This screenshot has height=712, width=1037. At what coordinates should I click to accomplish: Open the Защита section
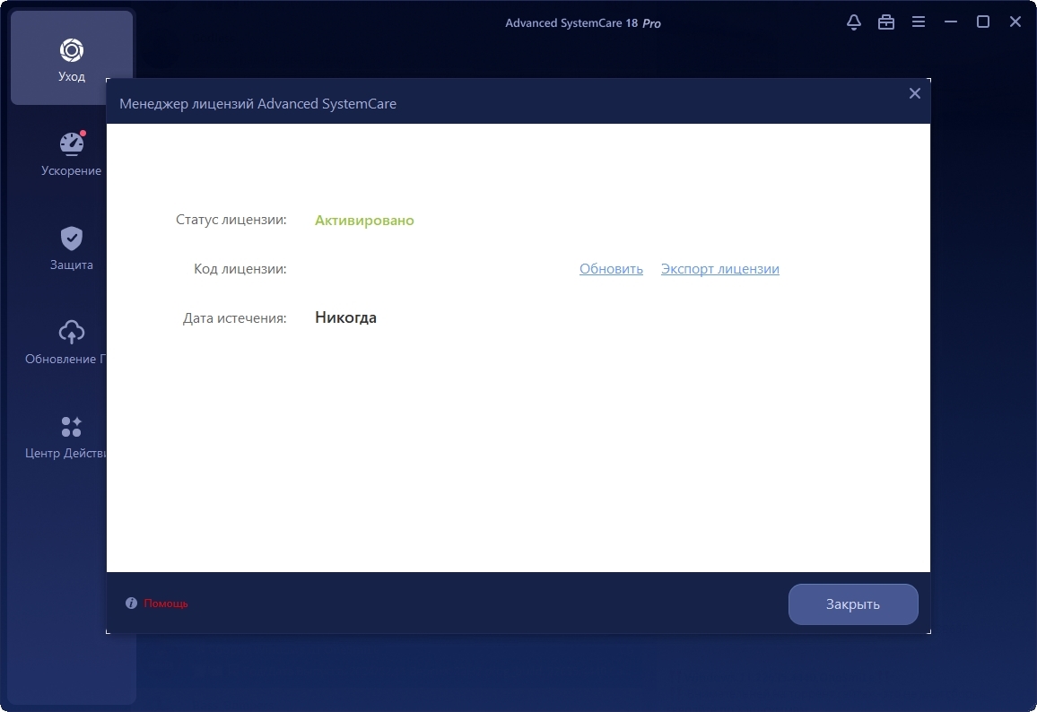pyautogui.click(x=72, y=247)
